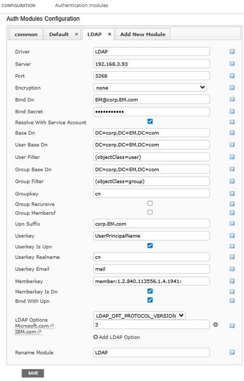This screenshot has width=244, height=381.
Task: Open help icon for Group Filter
Action: 232,181
